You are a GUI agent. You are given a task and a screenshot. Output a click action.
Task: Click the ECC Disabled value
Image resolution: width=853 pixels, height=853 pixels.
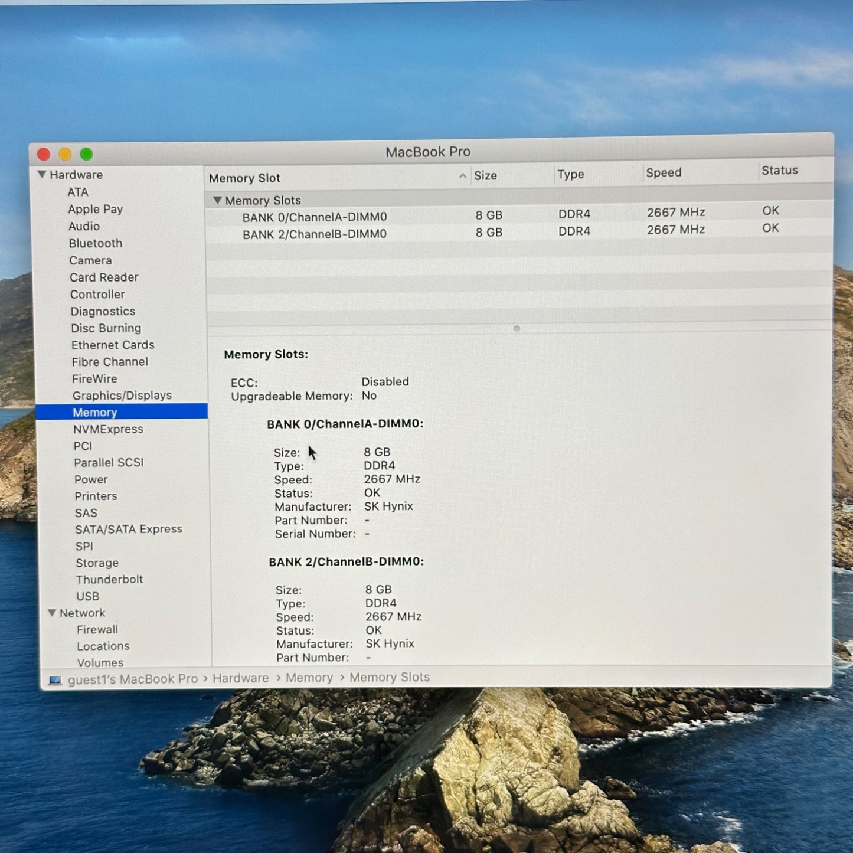tap(385, 382)
